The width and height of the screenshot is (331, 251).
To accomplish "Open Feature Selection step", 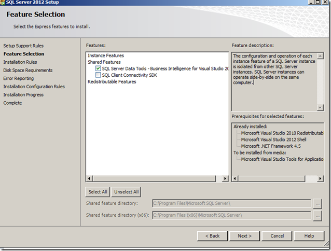I will [24, 54].
